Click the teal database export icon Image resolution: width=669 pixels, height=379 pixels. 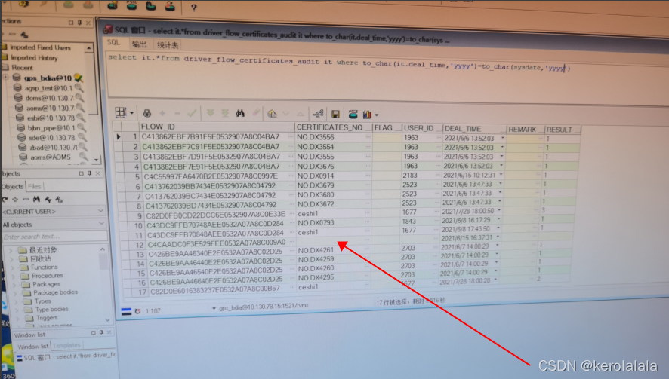pyautogui.click(x=353, y=114)
